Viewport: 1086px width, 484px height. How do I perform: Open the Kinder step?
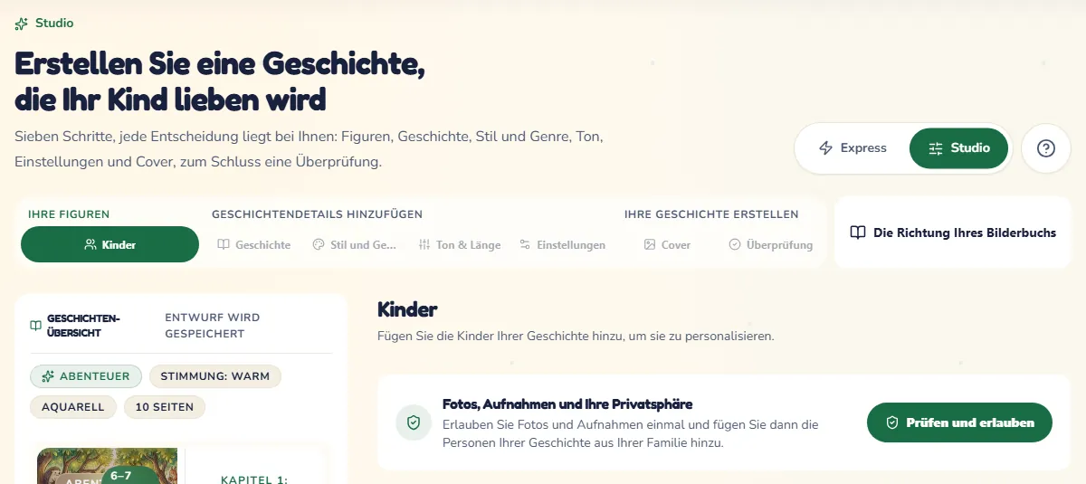[110, 244]
